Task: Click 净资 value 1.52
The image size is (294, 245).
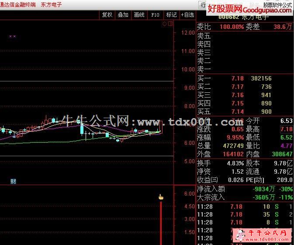Action: click(238, 171)
